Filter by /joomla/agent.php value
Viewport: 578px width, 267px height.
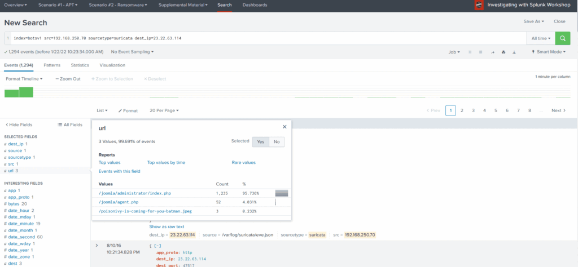point(119,202)
